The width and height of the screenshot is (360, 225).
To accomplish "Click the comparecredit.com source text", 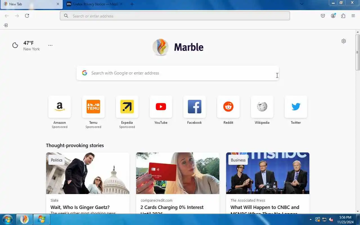I will tap(156, 200).
